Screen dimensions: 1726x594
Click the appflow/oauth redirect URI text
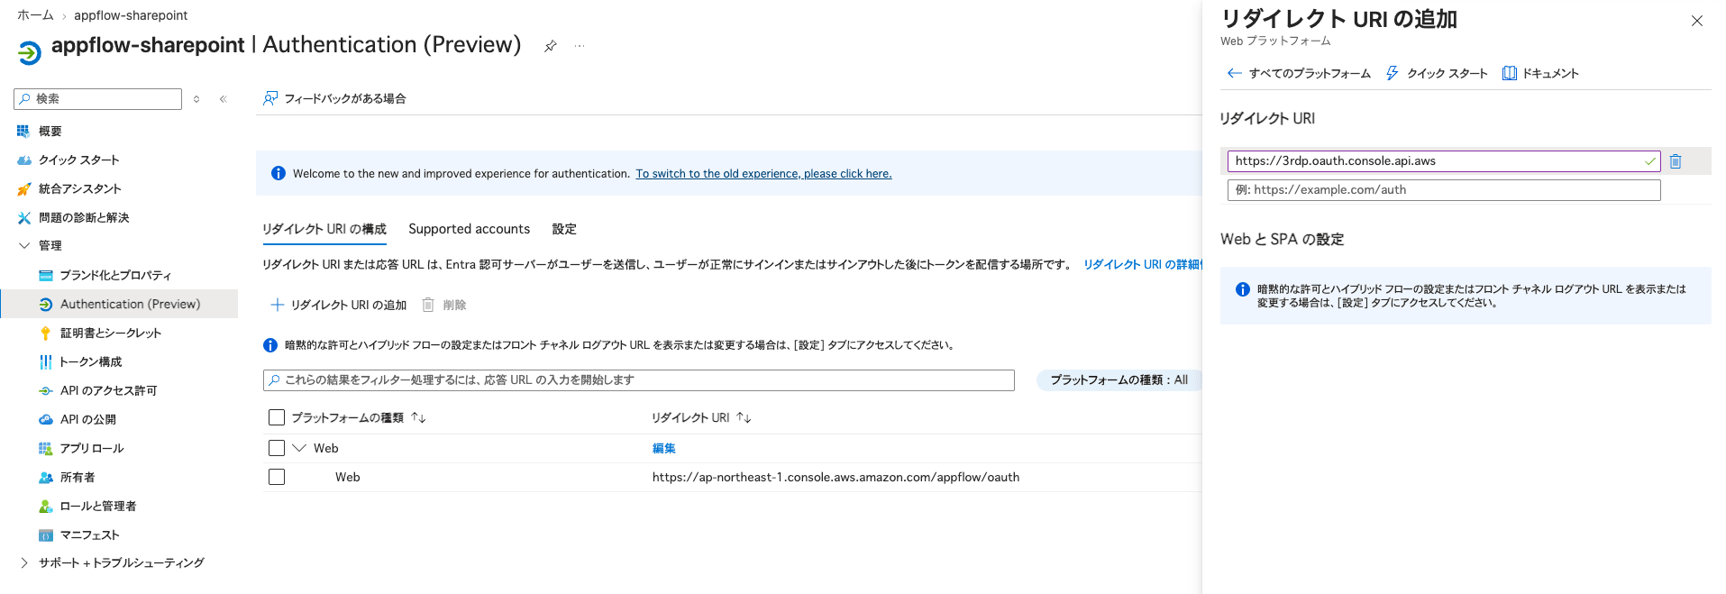[836, 477]
